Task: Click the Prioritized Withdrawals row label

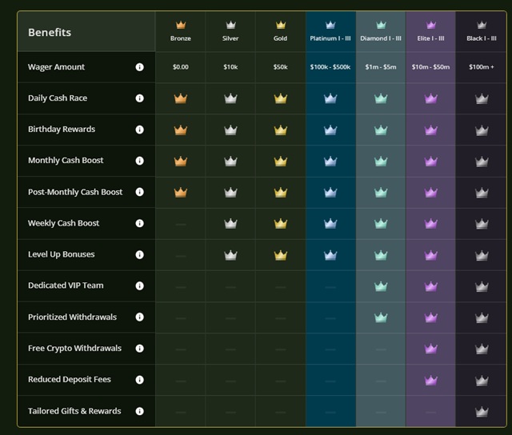Action: tap(72, 317)
